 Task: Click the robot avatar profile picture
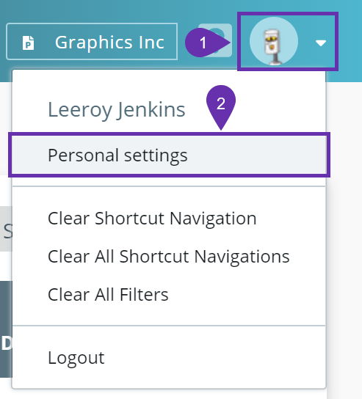click(274, 41)
